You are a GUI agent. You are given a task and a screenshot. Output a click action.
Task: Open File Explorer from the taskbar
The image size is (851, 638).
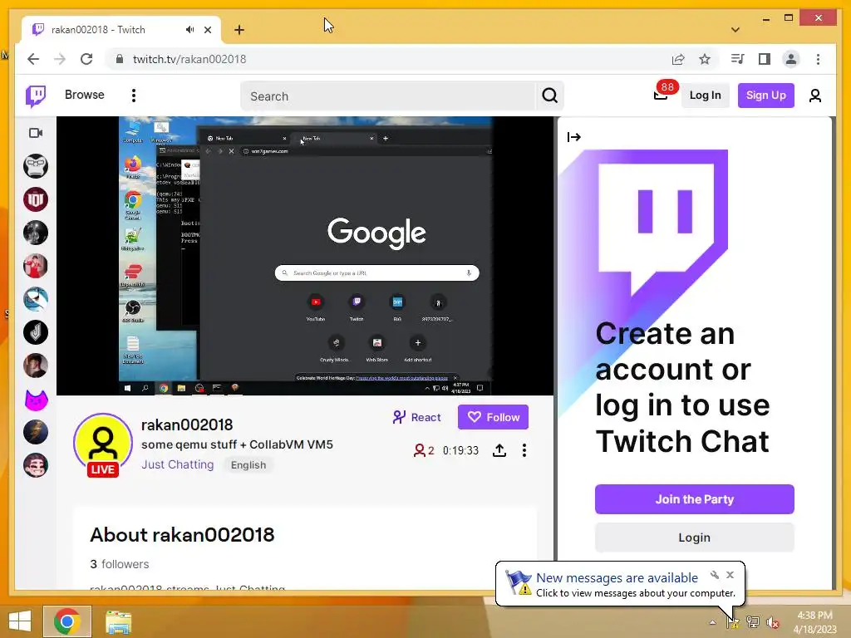pos(118,621)
